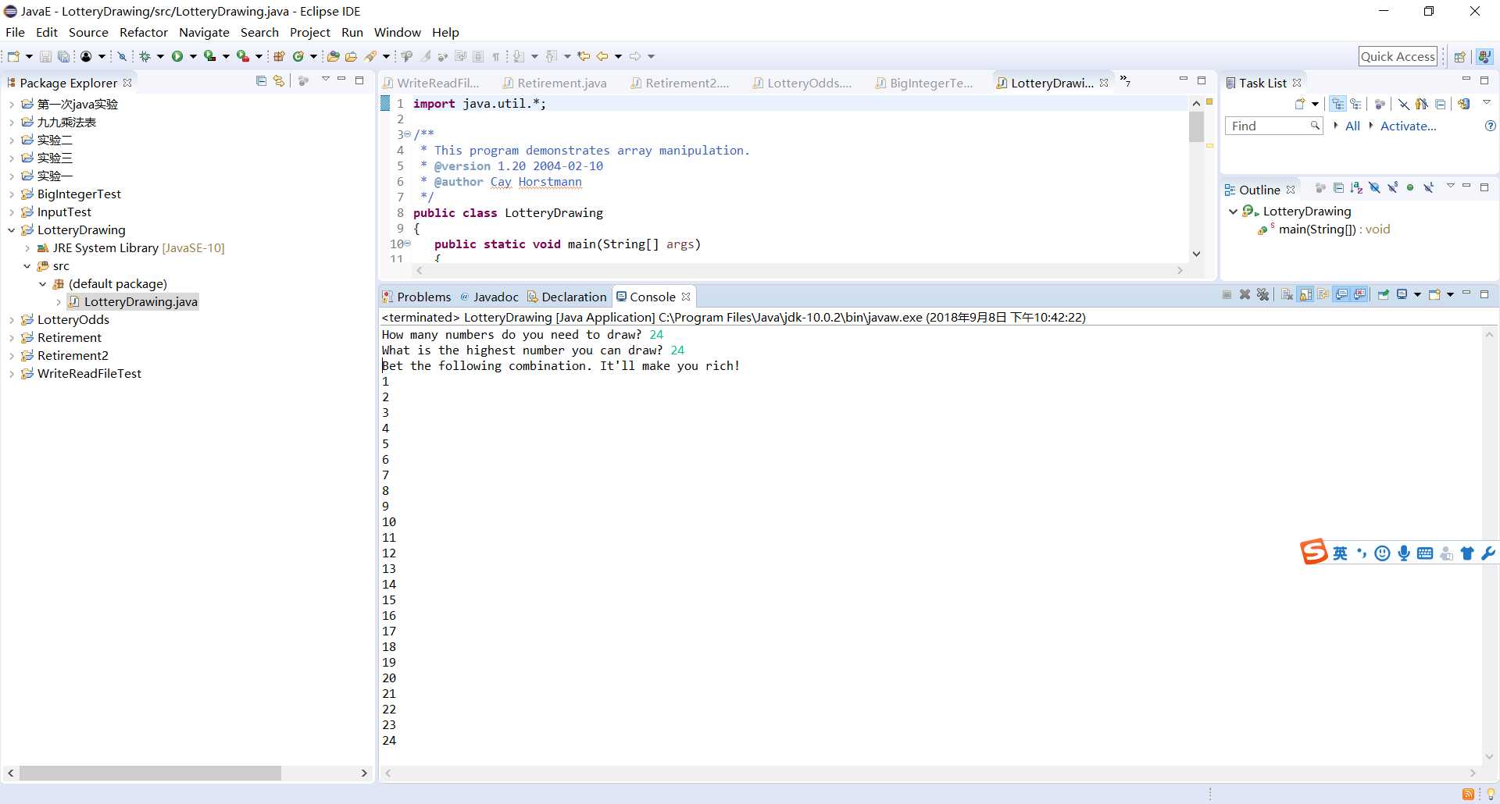Click the editor vertical scrollbar thumb
Image resolution: width=1500 pixels, height=804 pixels.
[1196, 126]
